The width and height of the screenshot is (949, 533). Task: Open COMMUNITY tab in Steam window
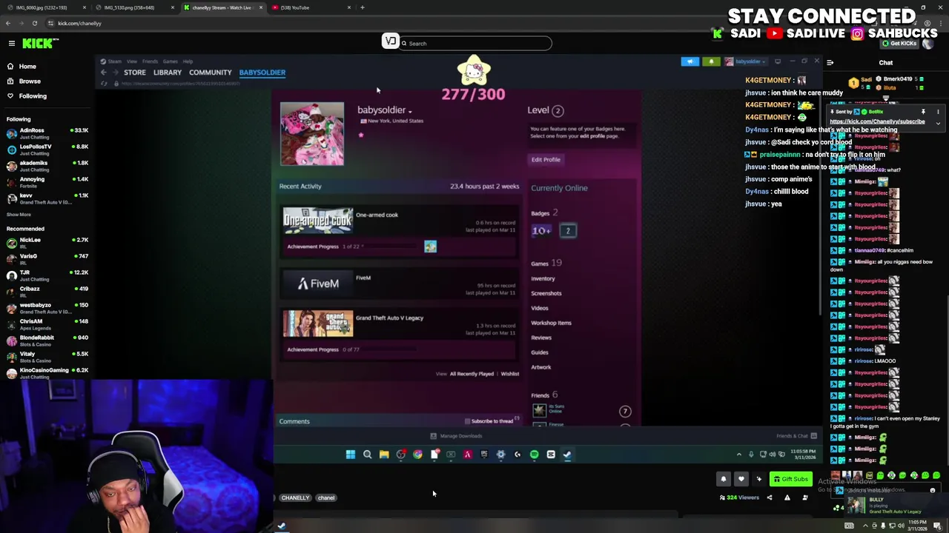click(x=211, y=73)
